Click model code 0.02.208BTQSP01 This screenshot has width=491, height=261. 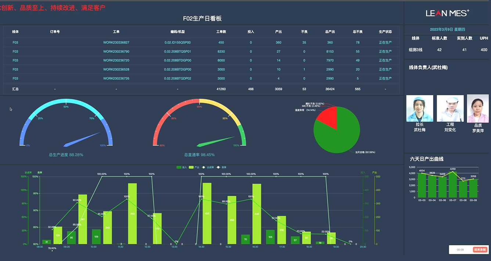click(177, 51)
